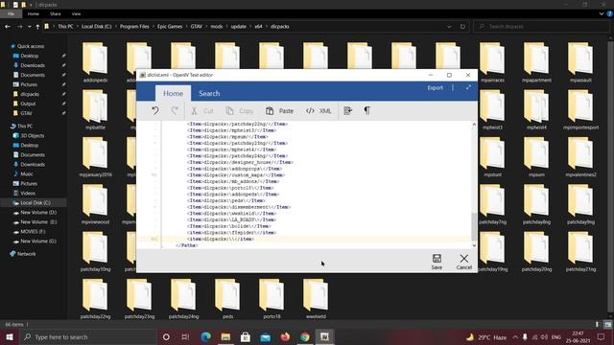
Task: Select the mpassault folder
Action: click(580, 62)
